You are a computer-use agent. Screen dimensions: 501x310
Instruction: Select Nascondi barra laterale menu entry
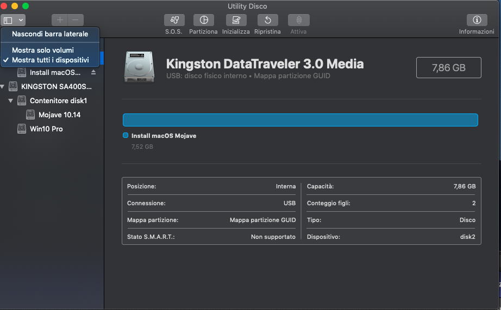(50, 34)
